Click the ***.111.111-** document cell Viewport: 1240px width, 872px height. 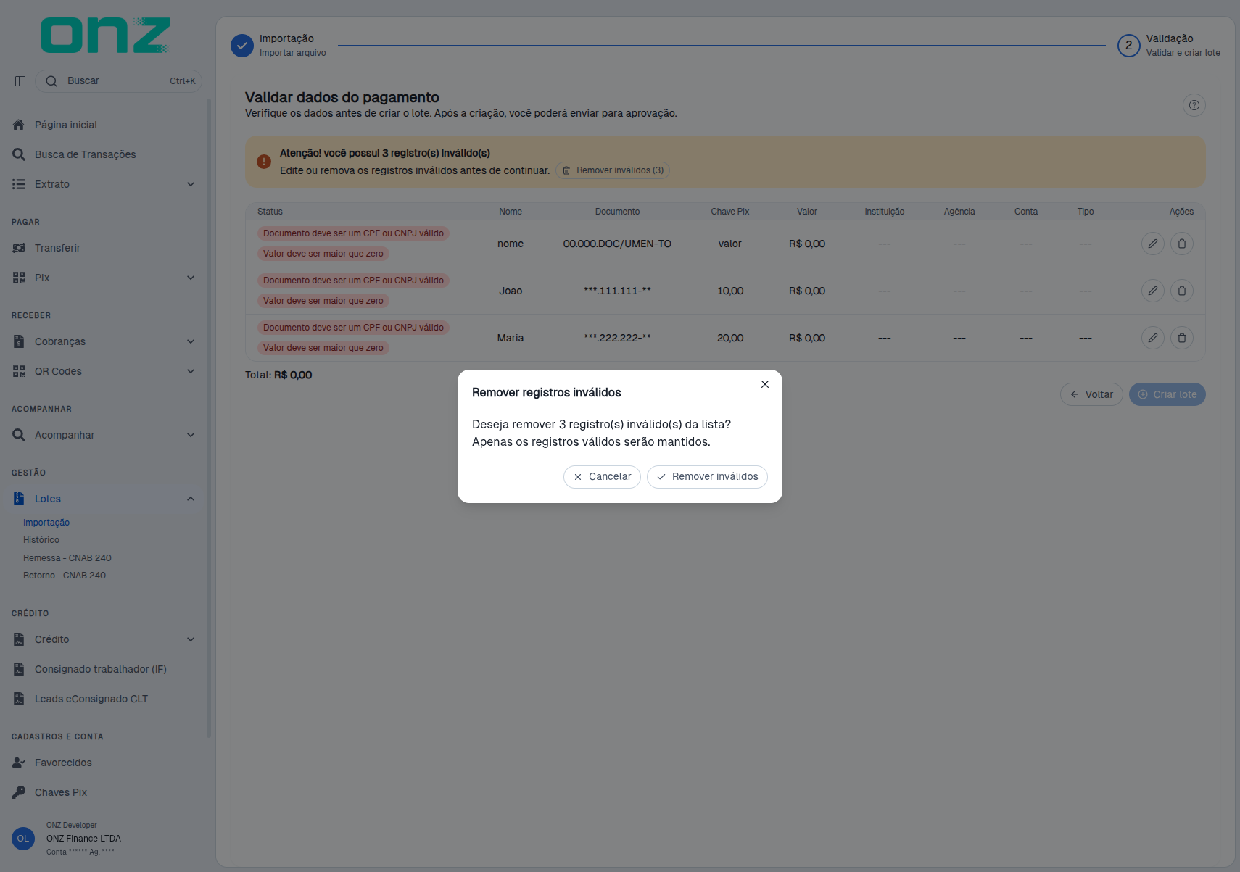pyautogui.click(x=617, y=291)
